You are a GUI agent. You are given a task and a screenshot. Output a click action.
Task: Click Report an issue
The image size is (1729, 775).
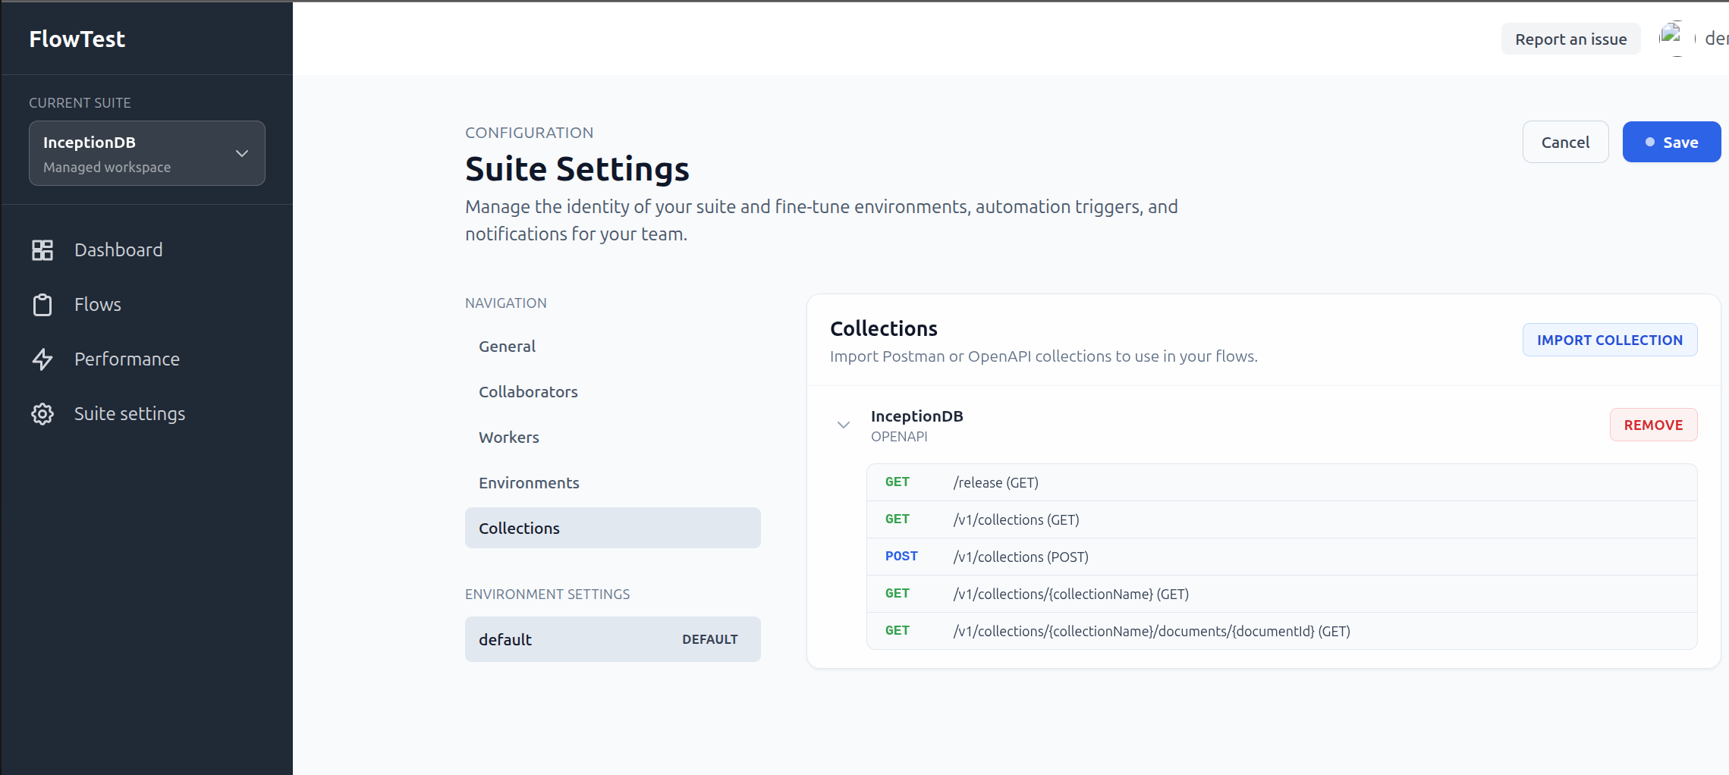pyautogui.click(x=1570, y=39)
